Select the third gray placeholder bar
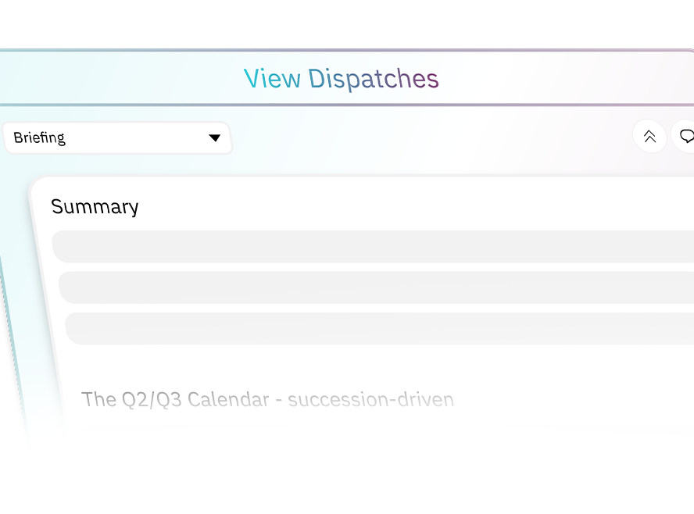The height and width of the screenshot is (514, 694). coord(380,329)
